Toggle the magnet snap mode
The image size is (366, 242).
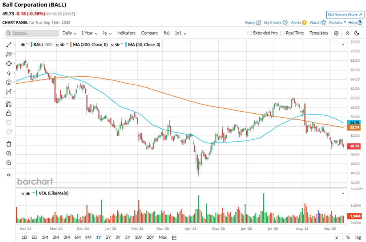[9, 104]
